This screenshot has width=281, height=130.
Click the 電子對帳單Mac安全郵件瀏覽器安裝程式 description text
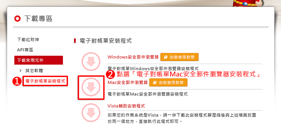(148, 94)
